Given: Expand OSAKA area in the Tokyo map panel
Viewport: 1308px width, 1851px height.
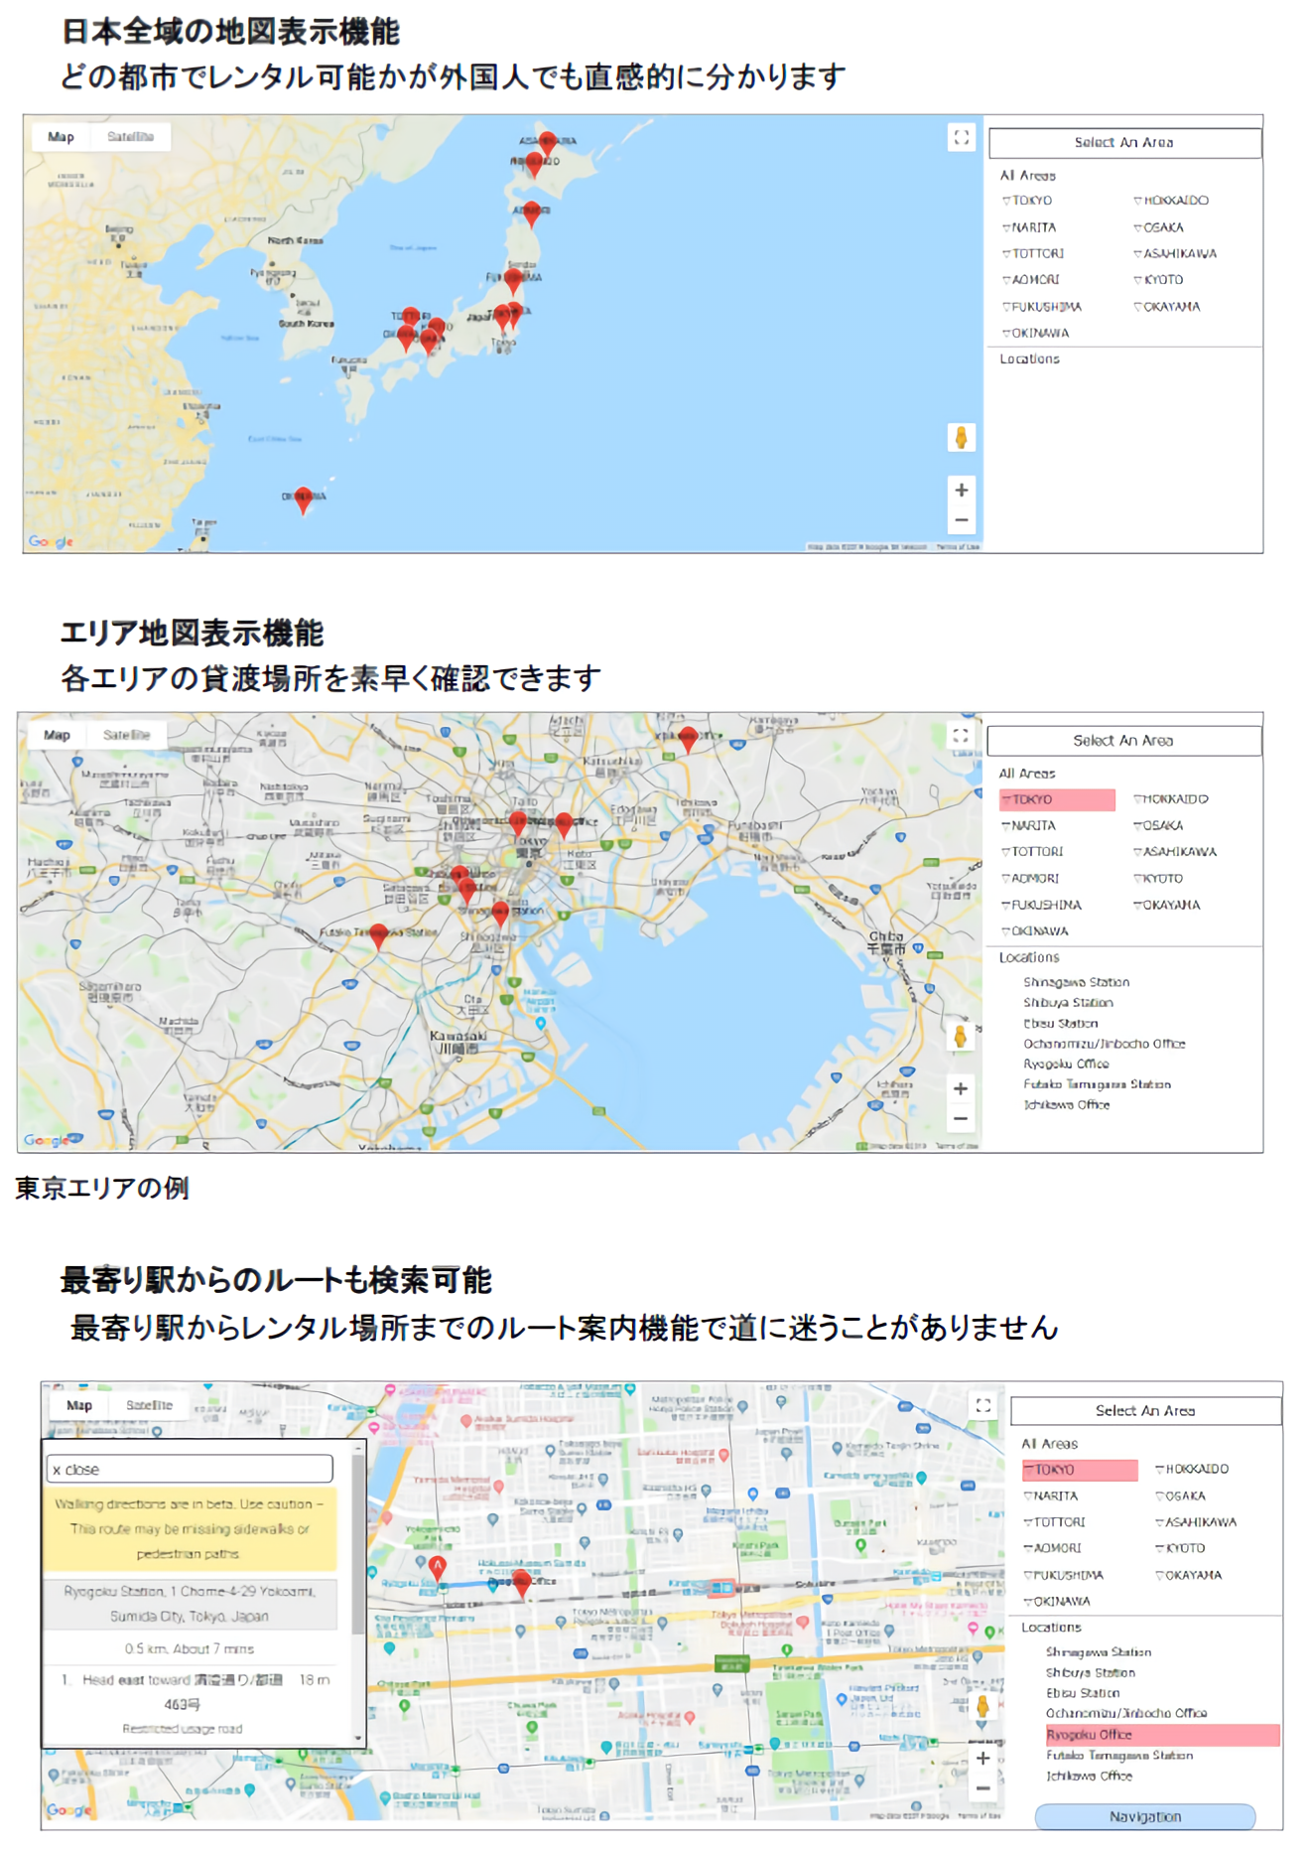Looking at the screenshot, I should pyautogui.click(x=1158, y=826).
